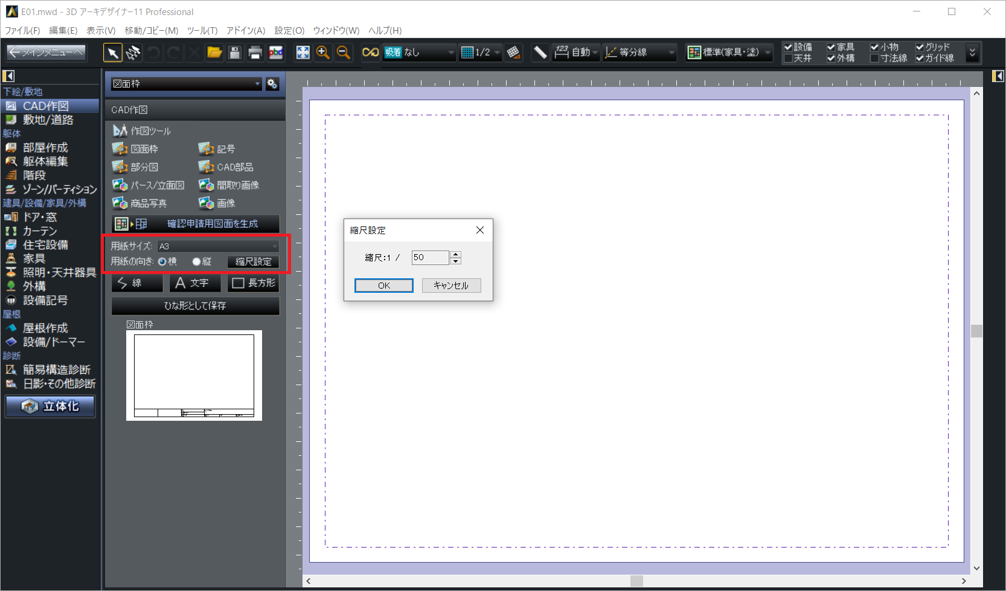
Task: Click the zoom out magnifier icon
Action: (x=344, y=53)
